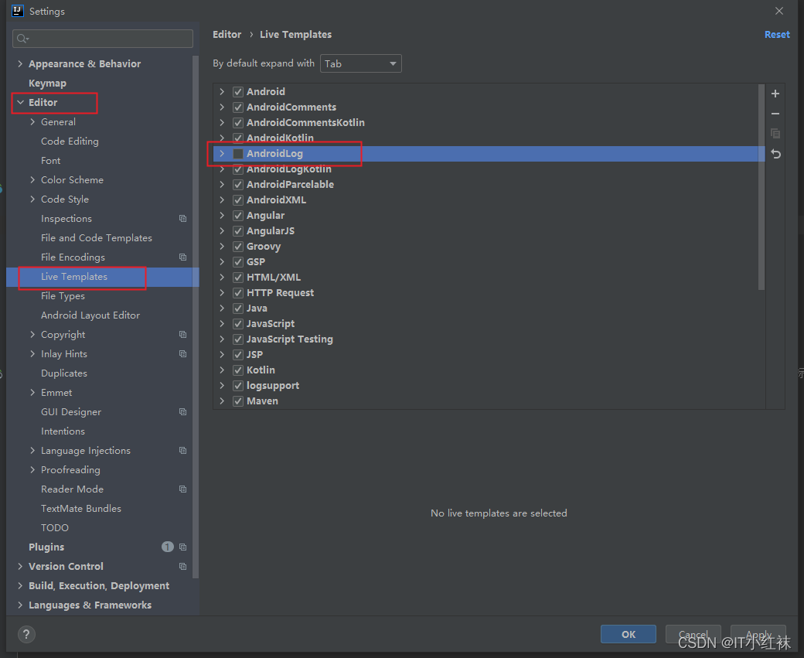
Task: Expand Appearance & Behavior settings section
Action: pos(21,63)
